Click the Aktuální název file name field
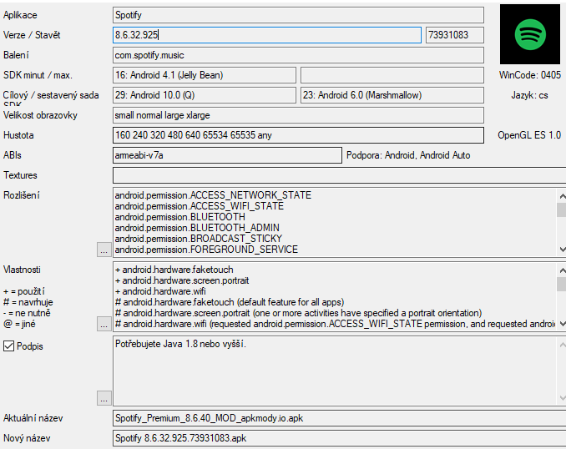This screenshot has height=449, width=566. point(339,418)
